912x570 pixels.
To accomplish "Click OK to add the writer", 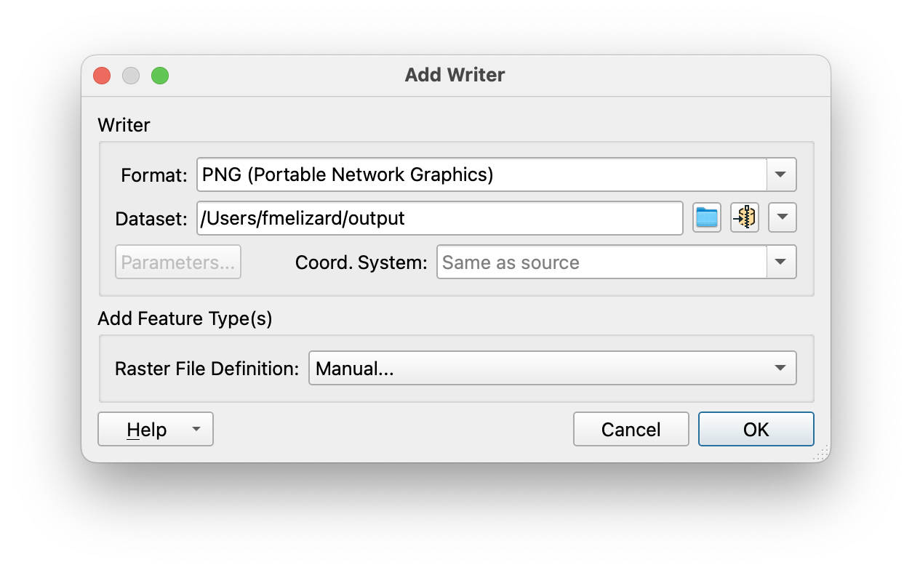I will (x=756, y=429).
